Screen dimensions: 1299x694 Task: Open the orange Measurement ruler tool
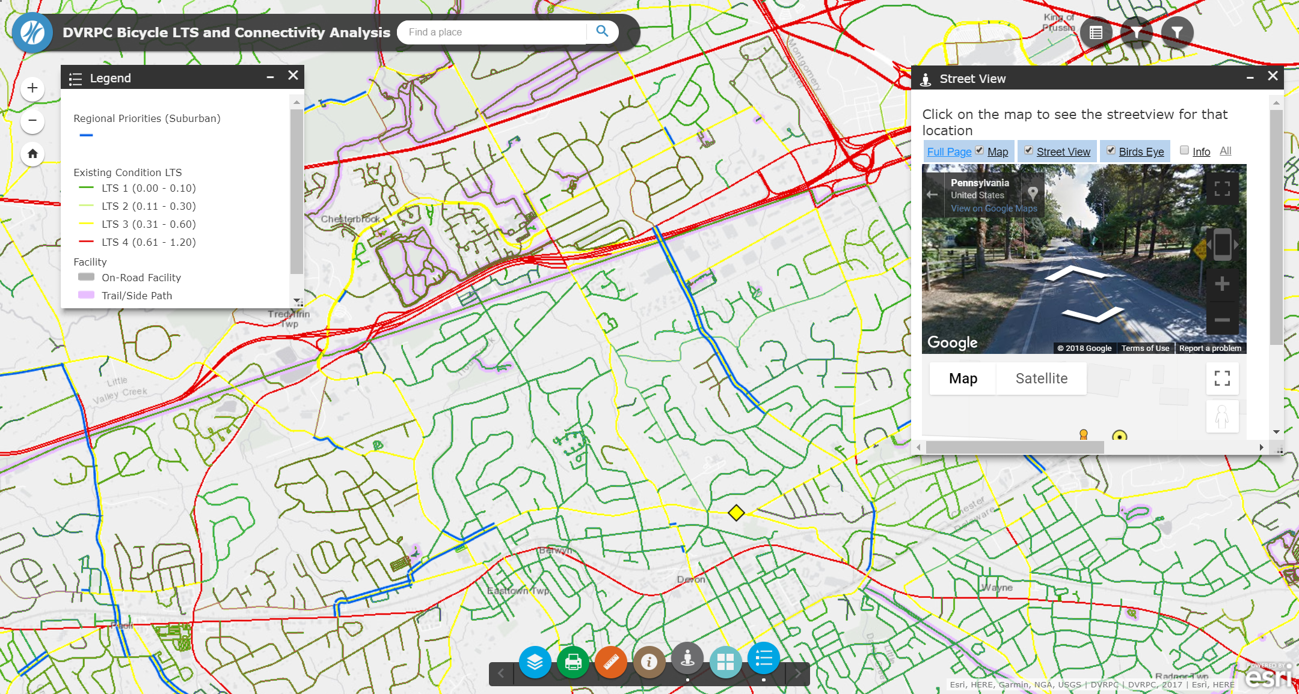click(x=611, y=662)
